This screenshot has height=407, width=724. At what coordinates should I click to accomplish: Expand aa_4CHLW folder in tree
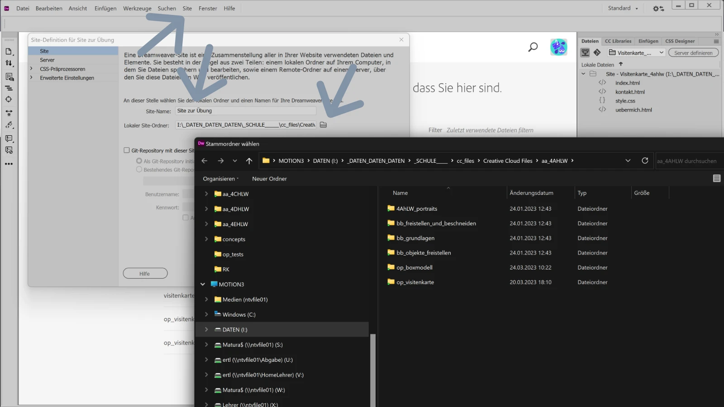coord(206,194)
